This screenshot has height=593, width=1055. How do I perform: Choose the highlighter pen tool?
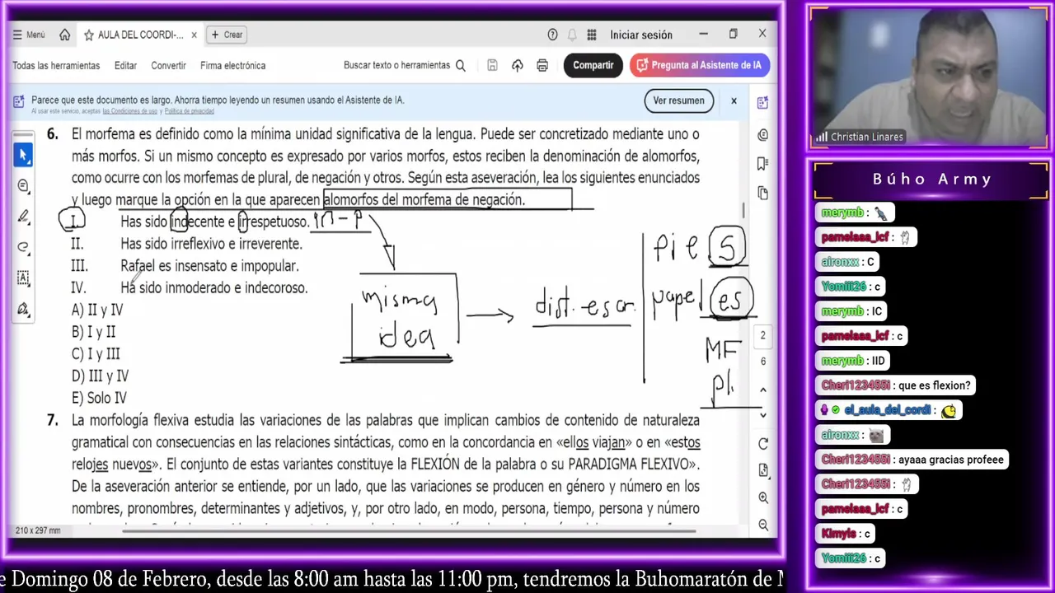coord(23,217)
